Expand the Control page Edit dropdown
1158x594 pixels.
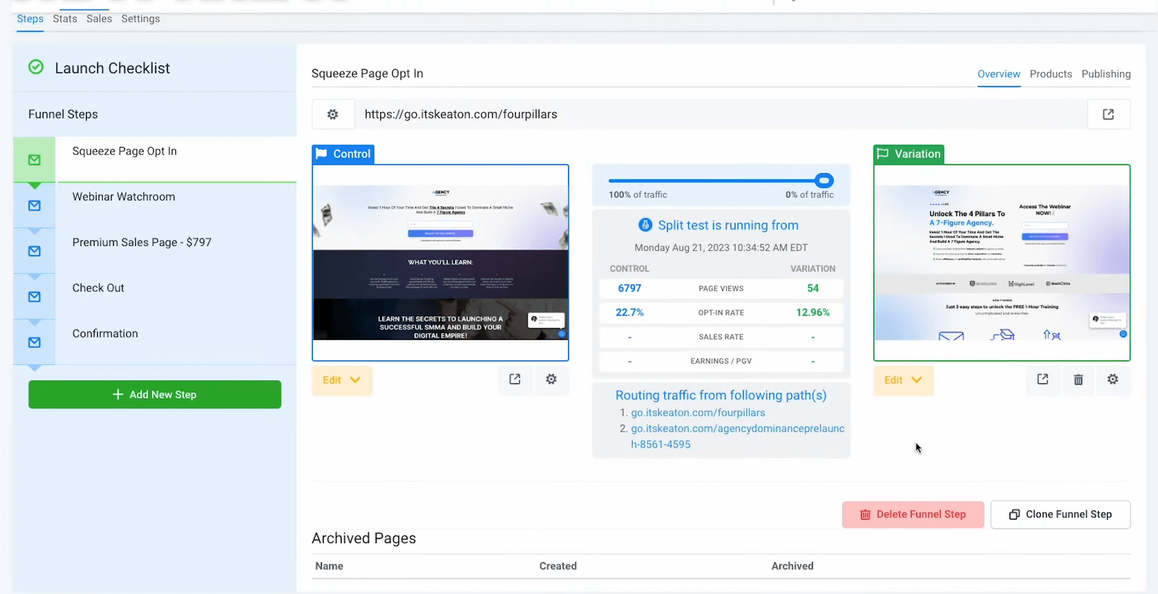point(342,380)
